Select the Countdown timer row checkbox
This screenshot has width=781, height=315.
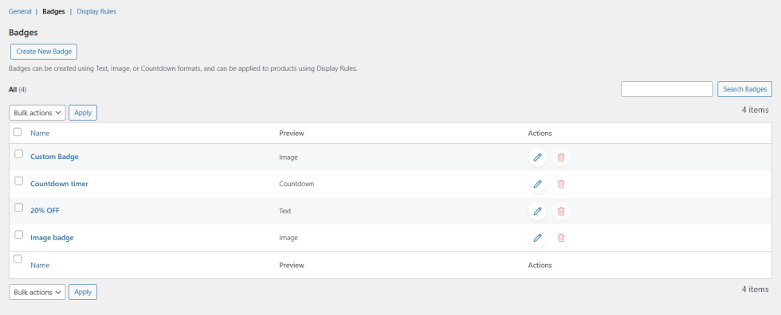click(x=19, y=181)
